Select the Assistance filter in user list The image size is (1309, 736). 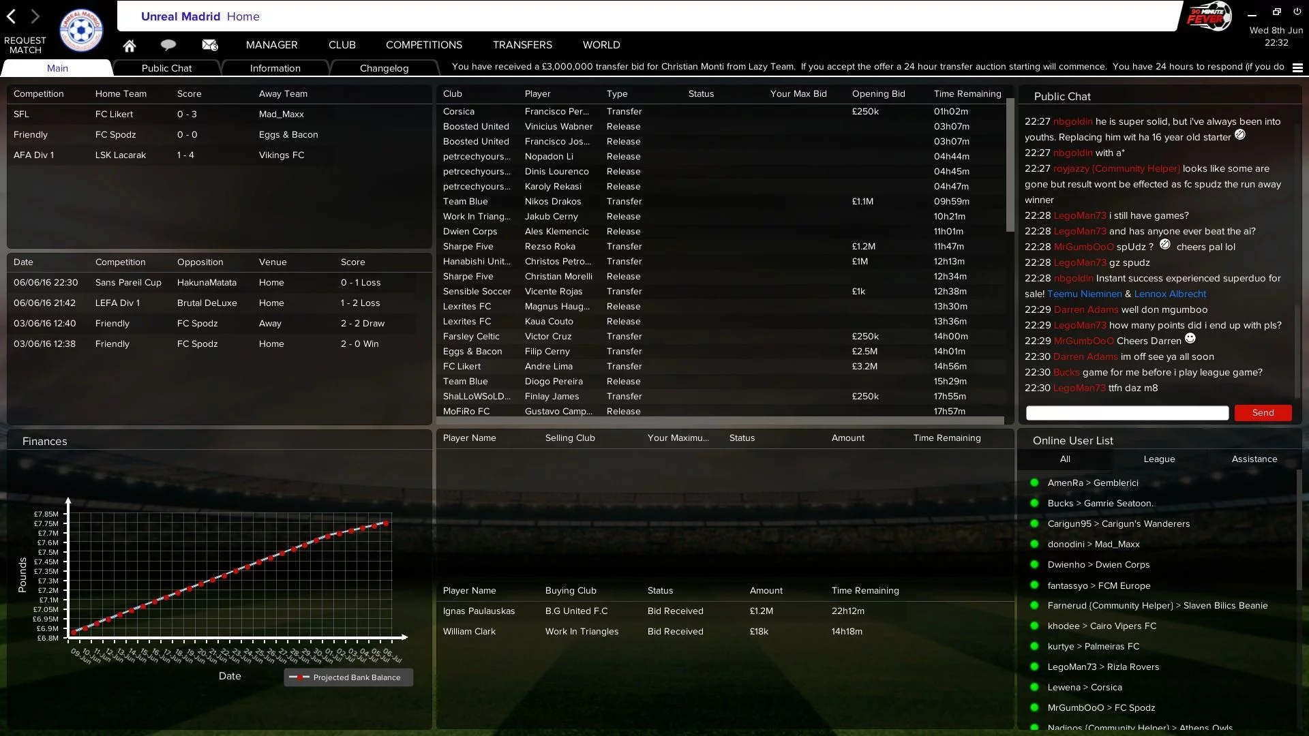[1254, 459]
